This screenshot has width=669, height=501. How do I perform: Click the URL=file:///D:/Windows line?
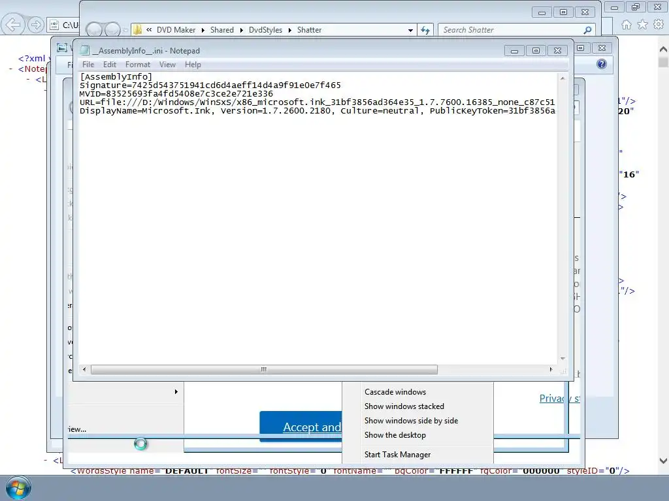point(317,102)
